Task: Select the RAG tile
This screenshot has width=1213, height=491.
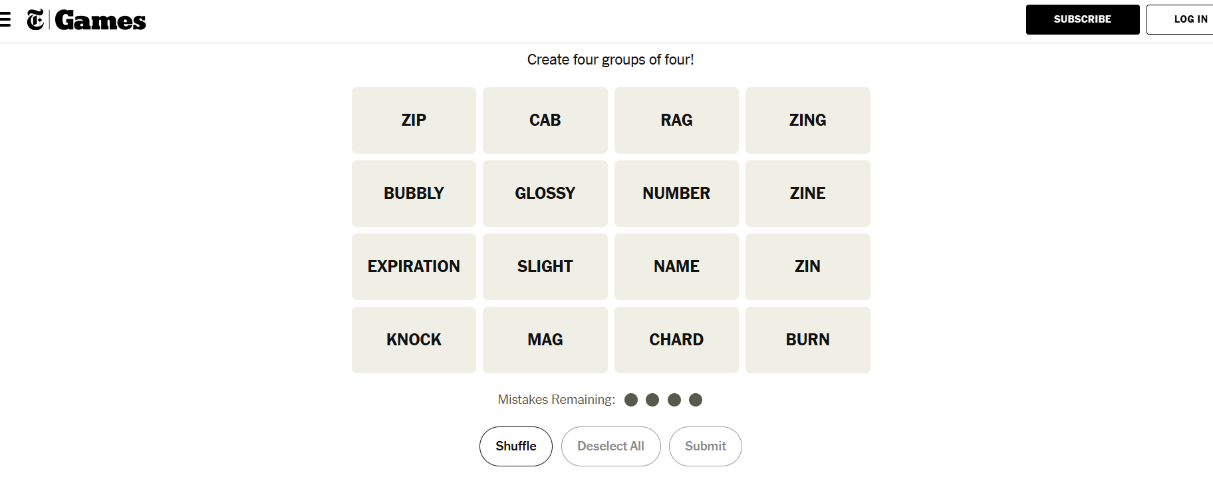Action: [676, 120]
